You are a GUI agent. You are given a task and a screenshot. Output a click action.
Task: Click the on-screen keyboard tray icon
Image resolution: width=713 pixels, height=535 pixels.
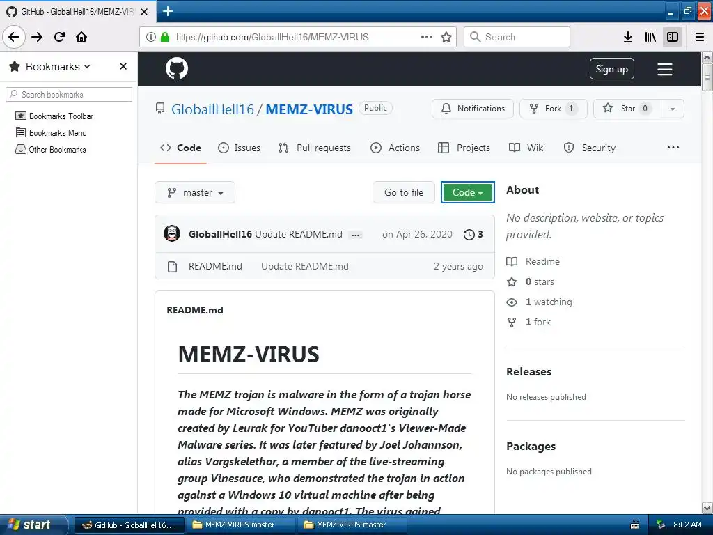click(635, 525)
